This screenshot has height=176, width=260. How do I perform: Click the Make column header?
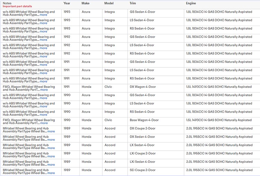point(85,3)
